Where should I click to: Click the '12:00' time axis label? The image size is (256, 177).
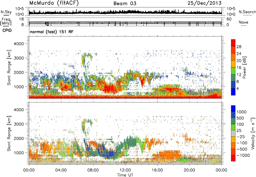[x=125, y=170]
